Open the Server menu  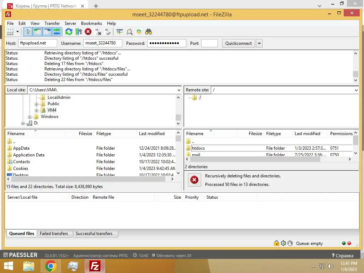70,23
